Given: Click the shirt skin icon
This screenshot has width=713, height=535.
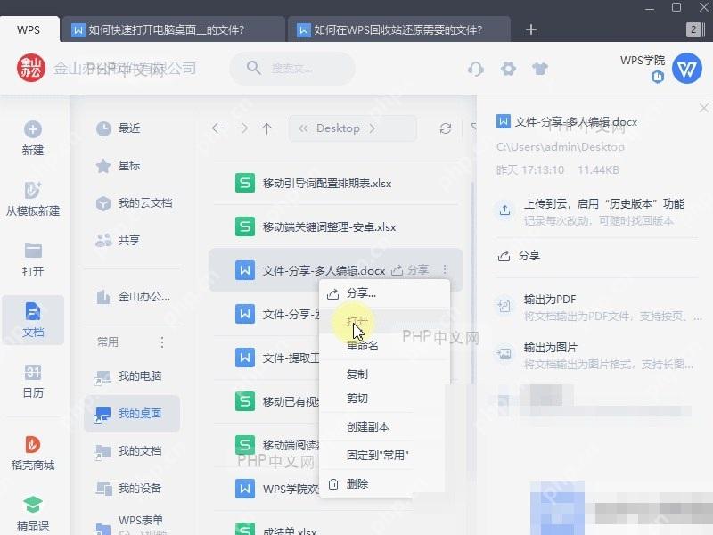Looking at the screenshot, I should coord(540,69).
